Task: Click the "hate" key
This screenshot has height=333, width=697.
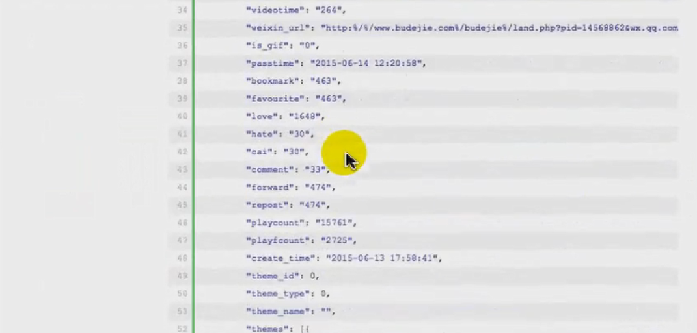Action: point(262,134)
